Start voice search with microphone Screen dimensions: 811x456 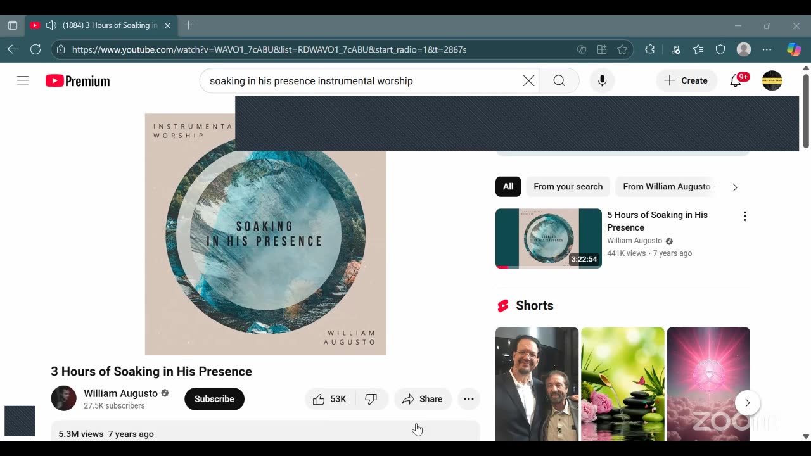[x=602, y=80]
